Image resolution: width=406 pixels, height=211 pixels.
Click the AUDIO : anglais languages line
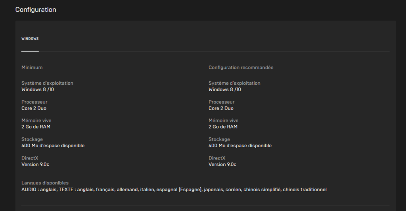tap(174, 190)
